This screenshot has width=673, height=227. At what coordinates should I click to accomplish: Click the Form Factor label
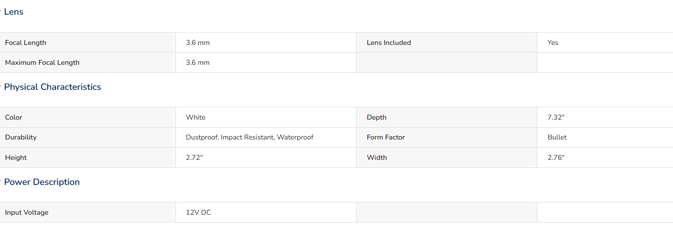[x=386, y=137]
